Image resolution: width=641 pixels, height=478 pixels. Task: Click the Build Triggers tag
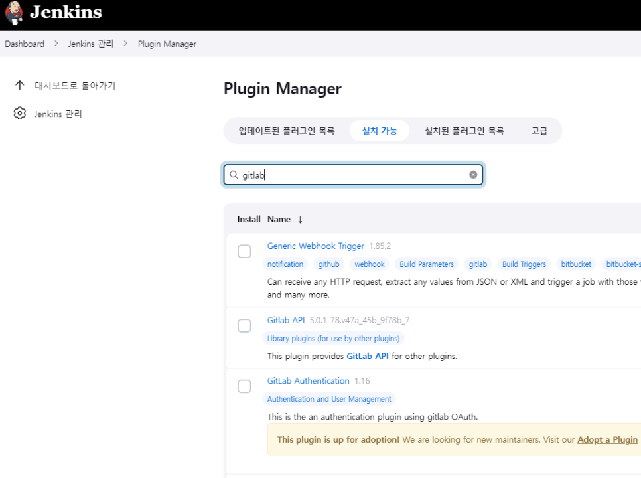click(x=524, y=264)
